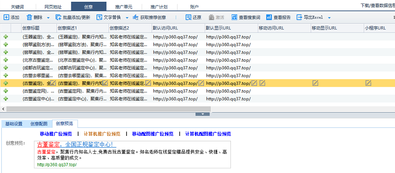The width and height of the screenshot is (395, 173).
Task: Switch to the 关键词 tab
Action: point(18,7)
